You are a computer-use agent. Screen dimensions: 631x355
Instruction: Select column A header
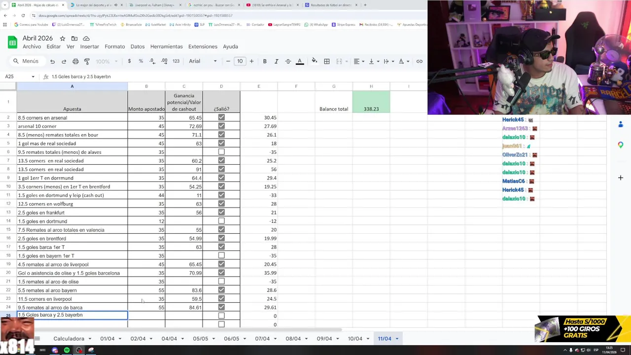[72, 86]
